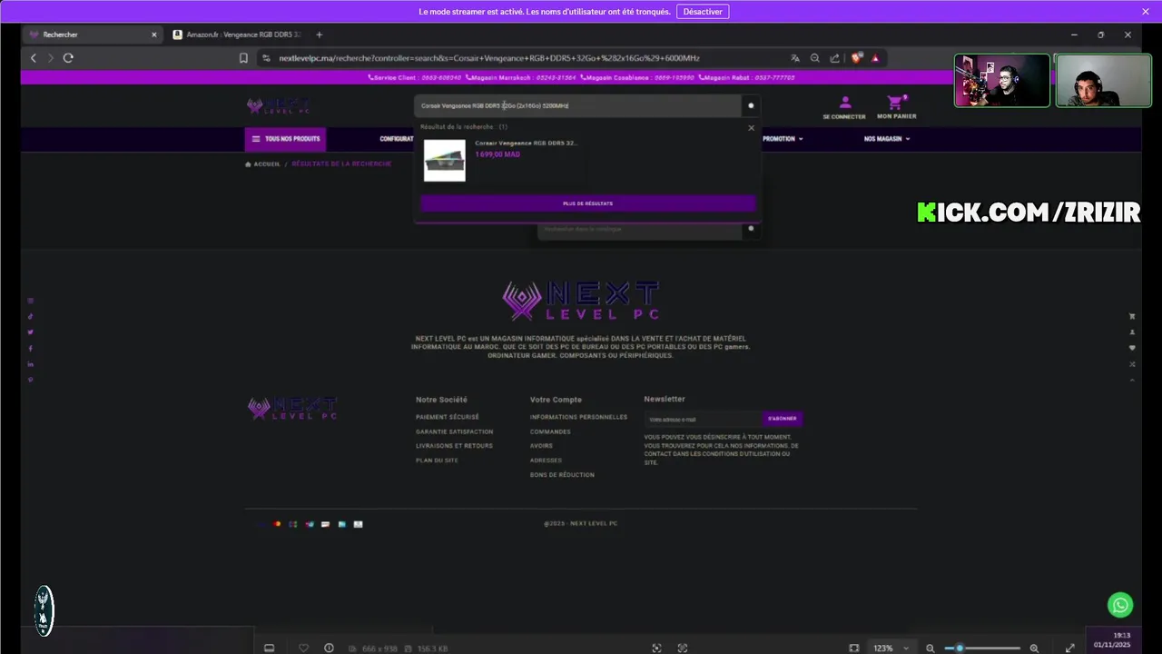Click the viewer zoom in magnifier
Viewport: 1162px width, 654px height.
pyautogui.click(x=1034, y=648)
